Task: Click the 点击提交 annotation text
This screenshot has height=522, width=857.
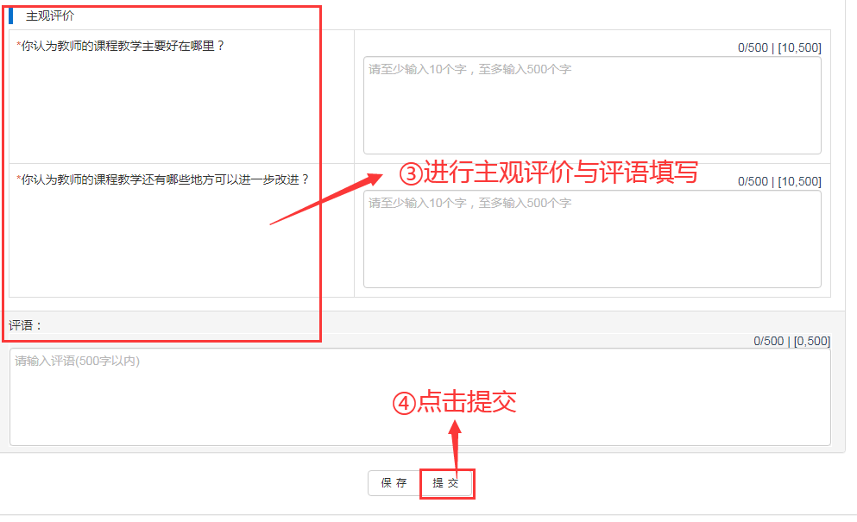Action: (x=467, y=402)
